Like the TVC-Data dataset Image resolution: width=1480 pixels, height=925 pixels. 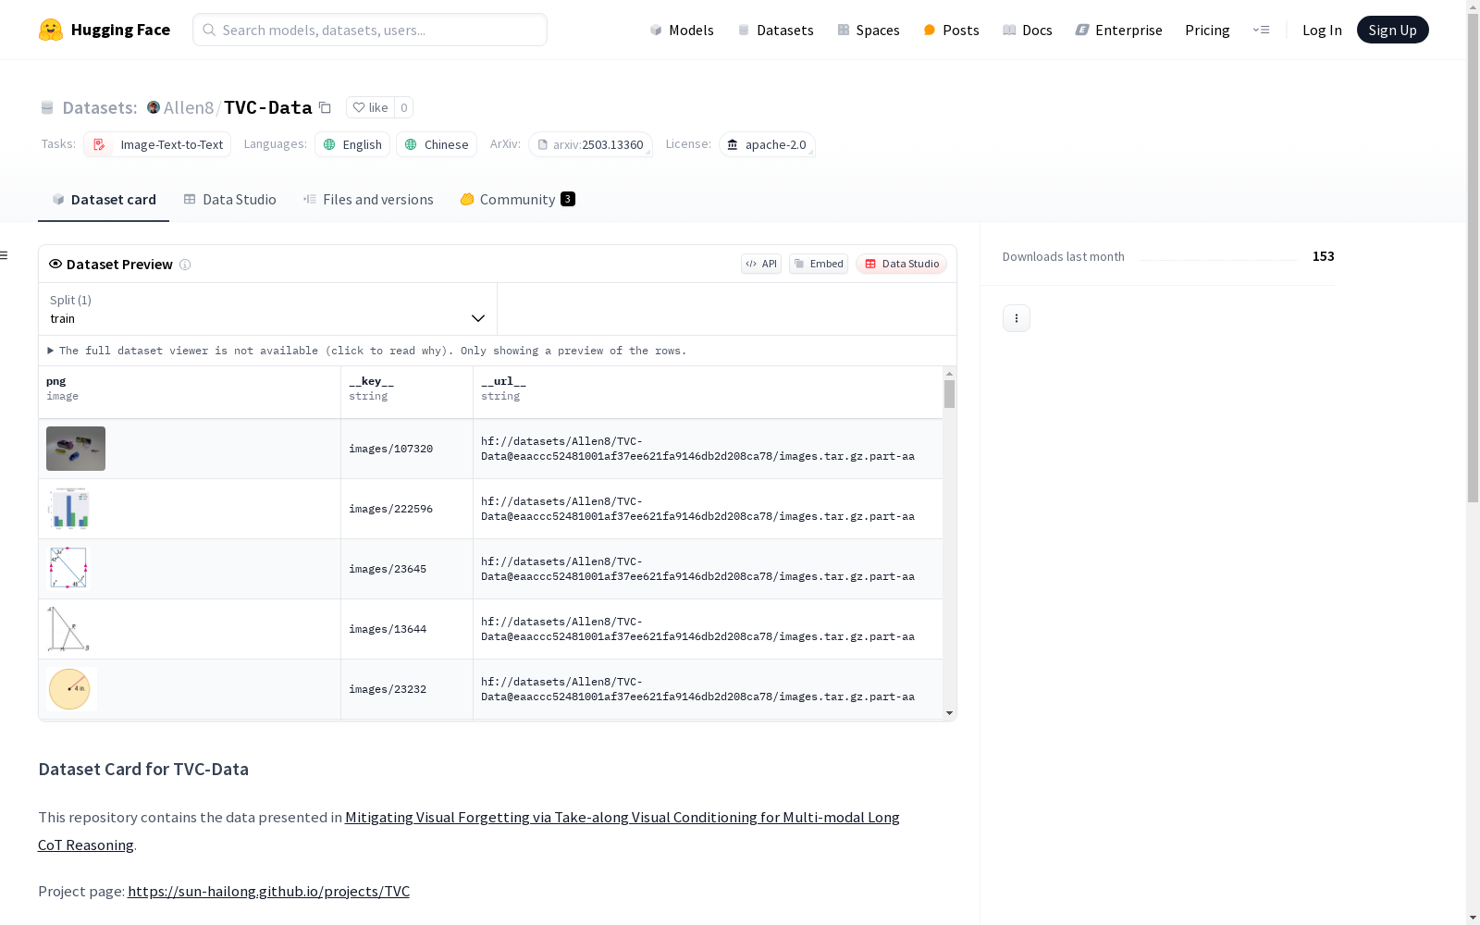(x=370, y=107)
